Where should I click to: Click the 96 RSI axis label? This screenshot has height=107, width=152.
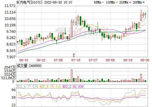pos(13,90)
